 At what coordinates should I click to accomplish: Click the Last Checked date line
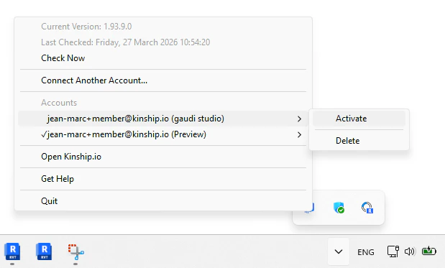(125, 42)
